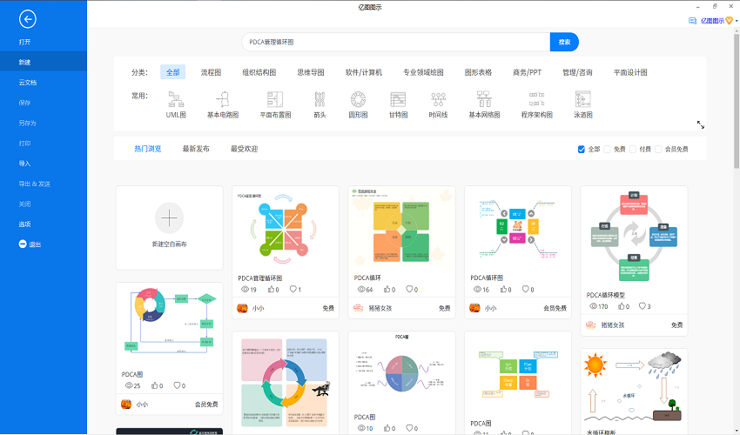Viewport: 740px width, 435px height.
Task: Switch to the 最受欢迎 tab
Action: pyautogui.click(x=244, y=149)
